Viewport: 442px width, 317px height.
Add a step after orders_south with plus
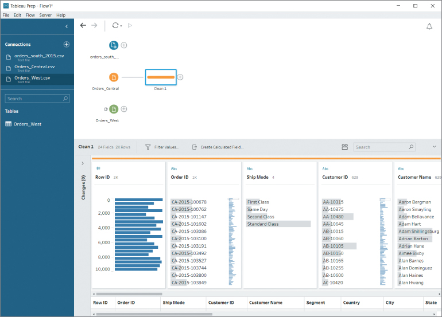(x=124, y=45)
